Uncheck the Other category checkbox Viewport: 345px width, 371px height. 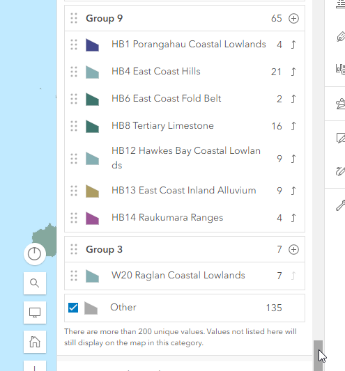click(x=73, y=308)
